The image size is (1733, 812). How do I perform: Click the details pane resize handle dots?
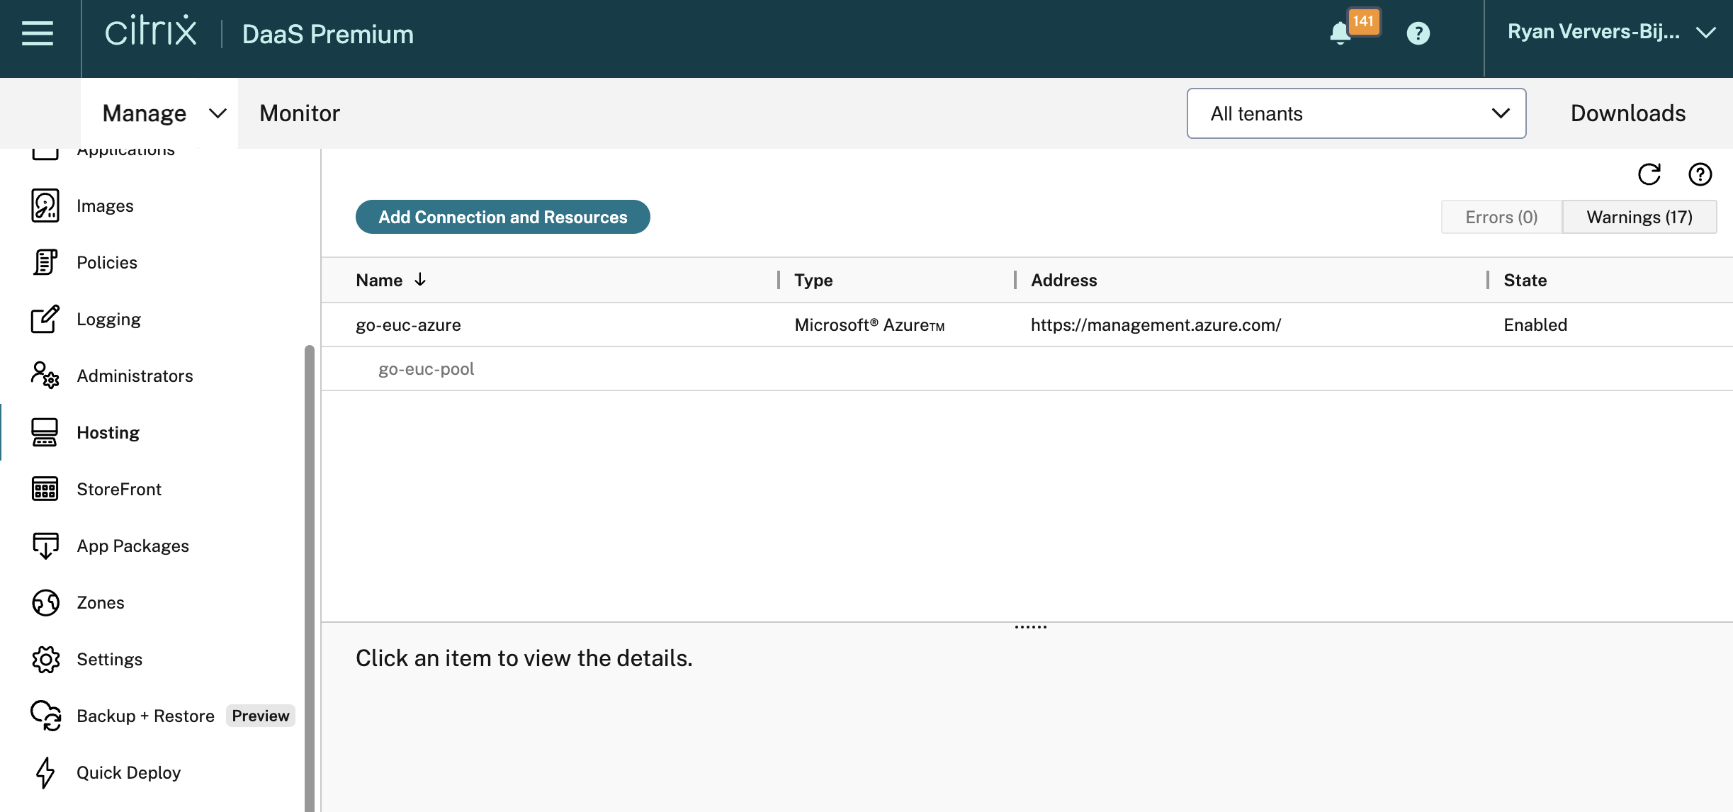click(1030, 626)
